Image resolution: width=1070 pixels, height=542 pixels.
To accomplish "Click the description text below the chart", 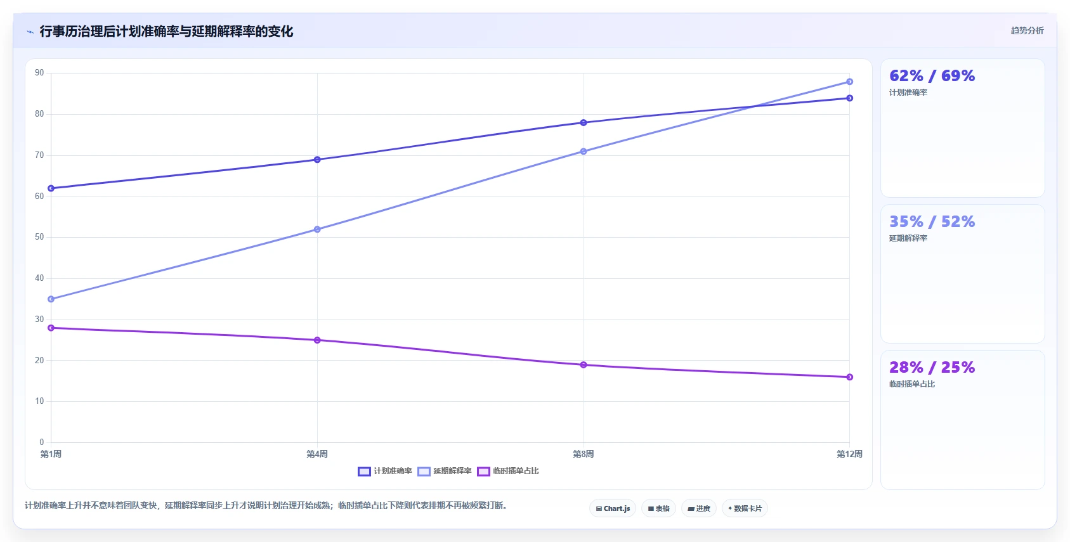I will coord(267,505).
